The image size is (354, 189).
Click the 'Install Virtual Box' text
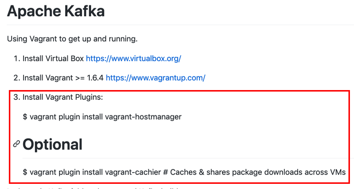click(53, 59)
